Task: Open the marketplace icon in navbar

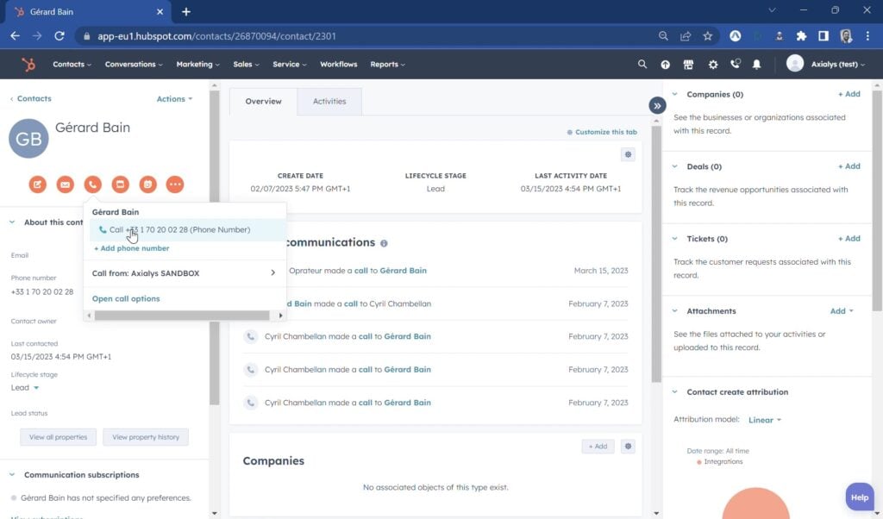Action: (x=688, y=65)
